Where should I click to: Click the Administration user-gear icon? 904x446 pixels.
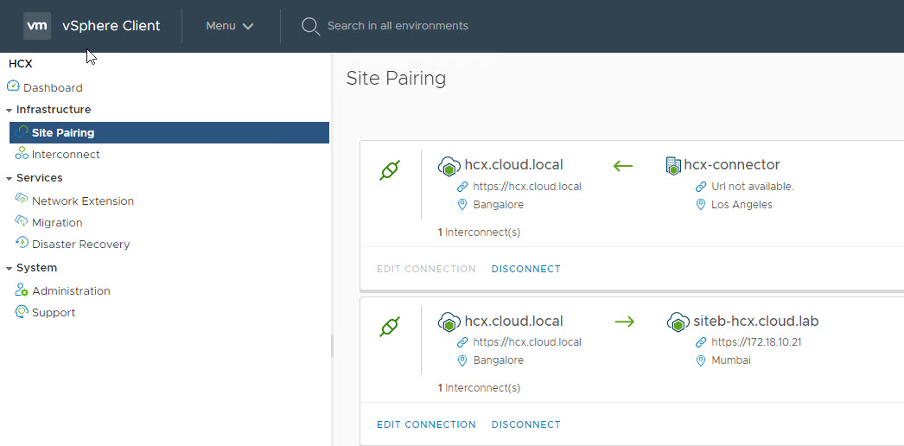click(x=22, y=290)
